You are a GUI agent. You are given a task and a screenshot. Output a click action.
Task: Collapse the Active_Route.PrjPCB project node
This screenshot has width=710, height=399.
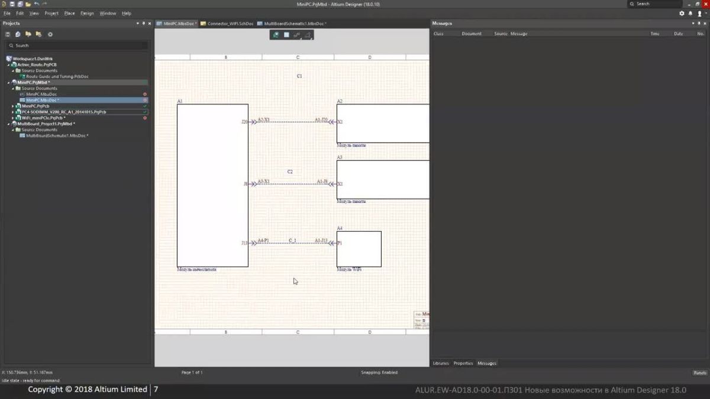click(8, 64)
